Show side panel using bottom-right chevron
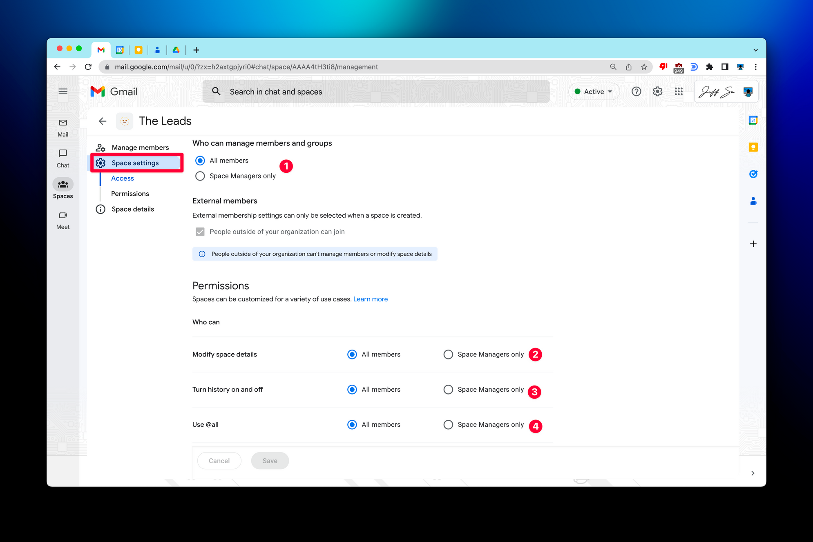The height and width of the screenshot is (542, 813). click(753, 473)
